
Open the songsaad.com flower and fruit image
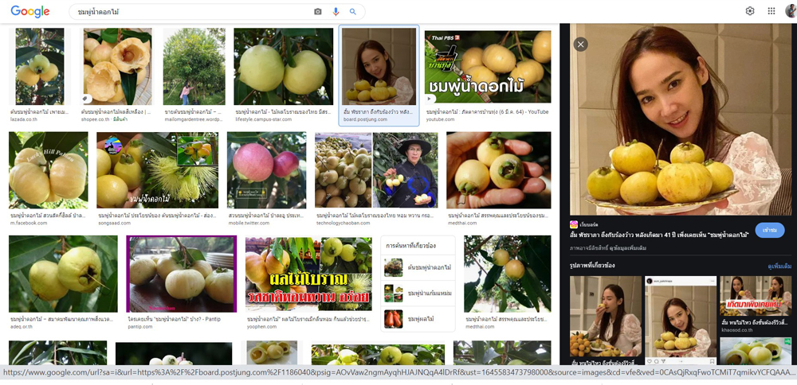coord(158,170)
